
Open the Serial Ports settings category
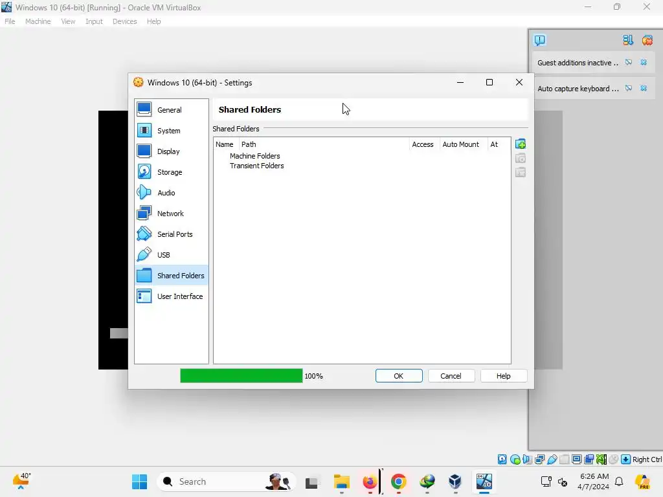pyautogui.click(x=171, y=234)
